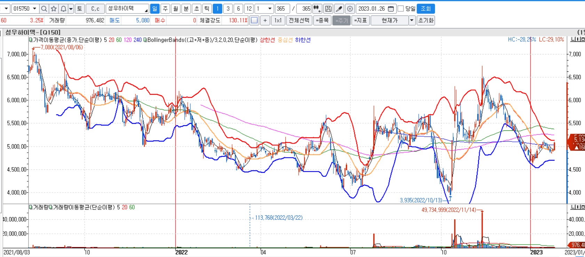Click the 현재가 button

coord(389,20)
